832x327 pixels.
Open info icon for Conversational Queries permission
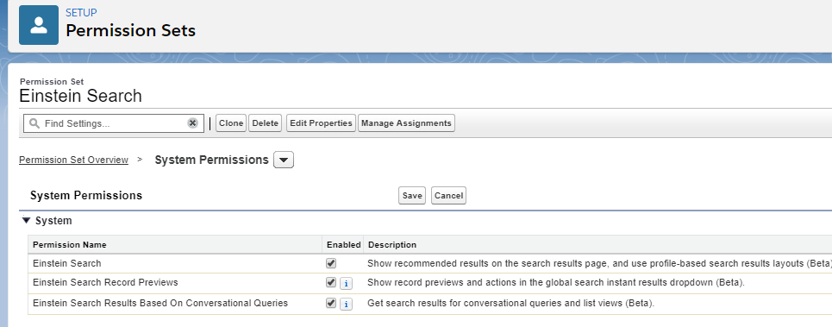(346, 305)
